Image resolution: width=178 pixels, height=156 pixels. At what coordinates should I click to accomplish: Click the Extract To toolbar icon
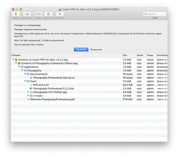[27, 14]
